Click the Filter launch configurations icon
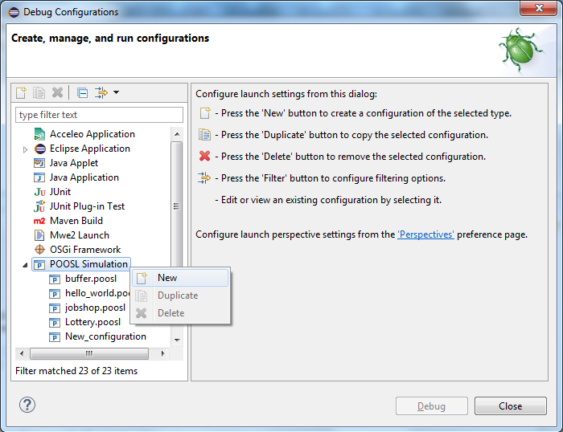The image size is (563, 432). (x=101, y=93)
